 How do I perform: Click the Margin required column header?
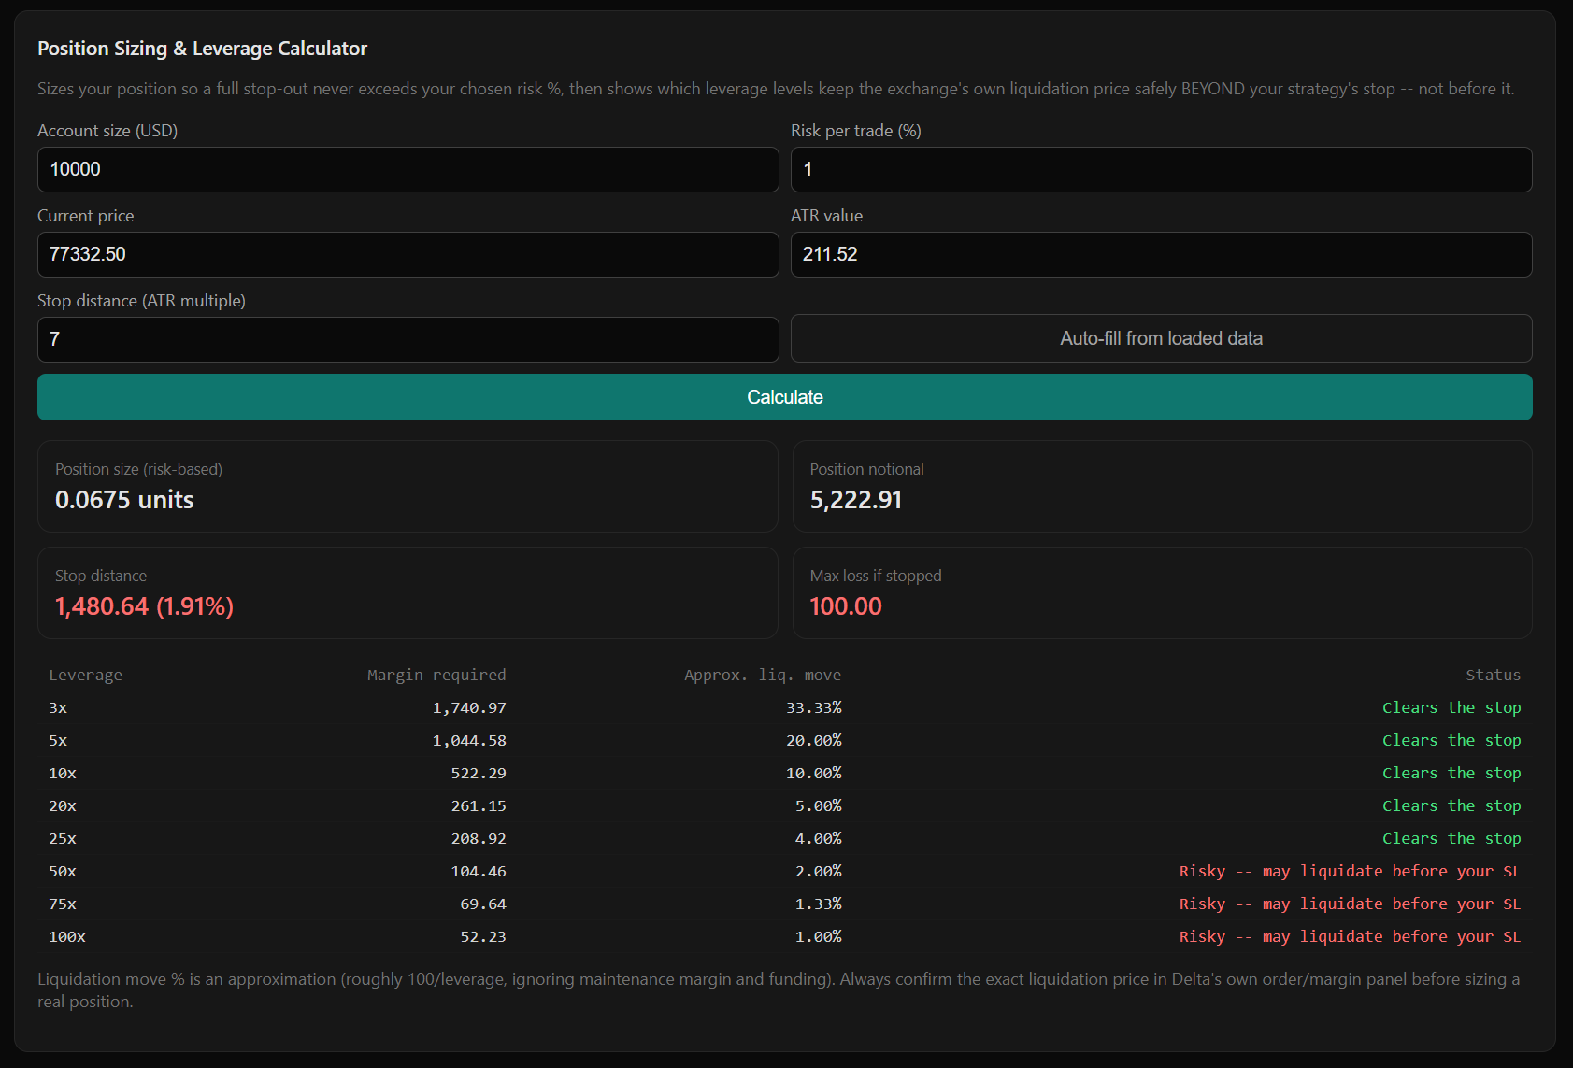[436, 675]
